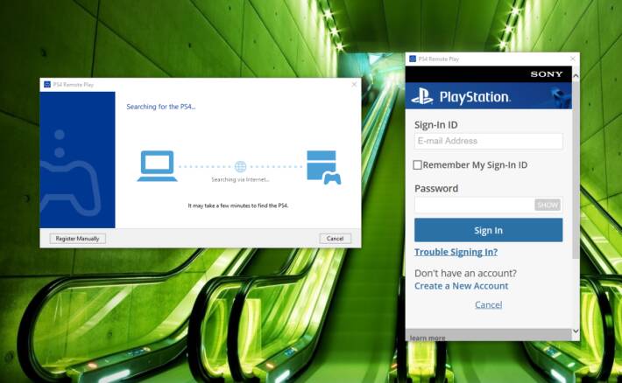This screenshot has height=383, width=622.
Task: Click the learn more link at the sign-in window bottom
Action: [x=428, y=338]
